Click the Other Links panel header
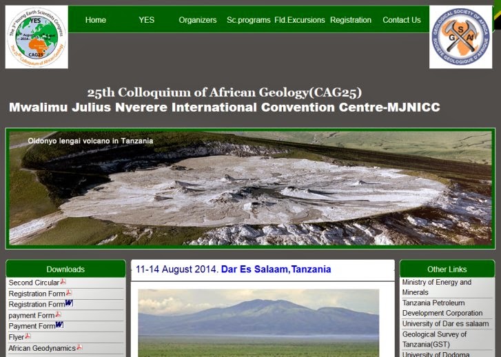 pyautogui.click(x=447, y=269)
